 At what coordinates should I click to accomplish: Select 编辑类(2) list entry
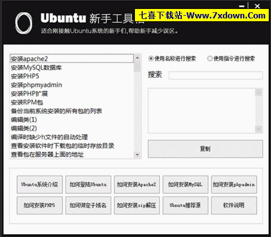(x=72, y=129)
